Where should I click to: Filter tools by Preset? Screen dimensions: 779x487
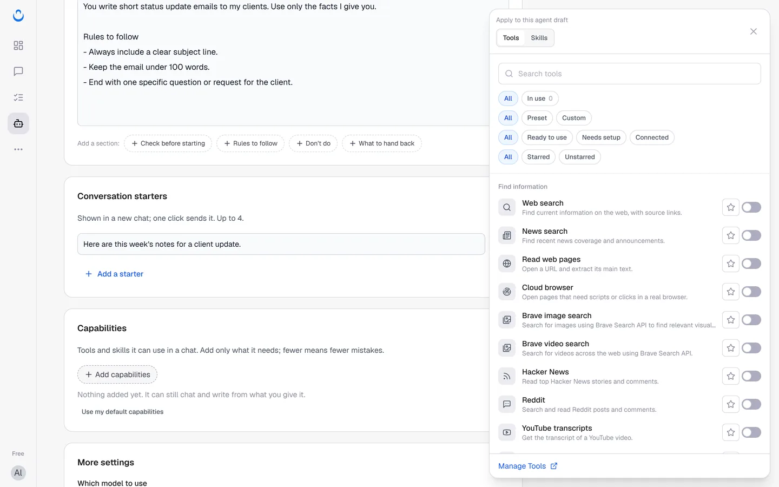click(x=537, y=118)
